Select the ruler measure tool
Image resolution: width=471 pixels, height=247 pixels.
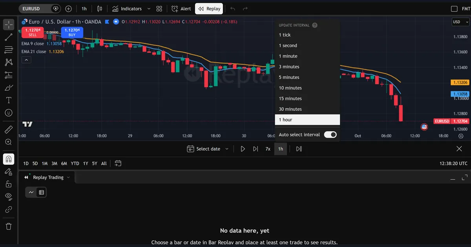9,129
